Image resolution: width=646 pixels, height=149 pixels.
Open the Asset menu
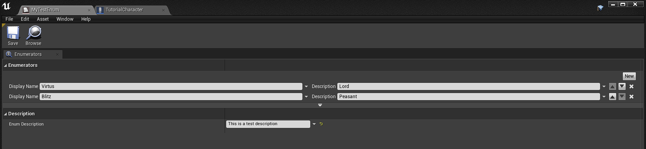coord(43,19)
